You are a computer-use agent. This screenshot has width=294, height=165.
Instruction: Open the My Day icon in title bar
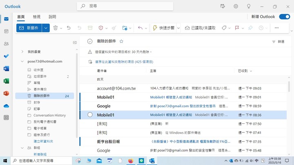223,6
